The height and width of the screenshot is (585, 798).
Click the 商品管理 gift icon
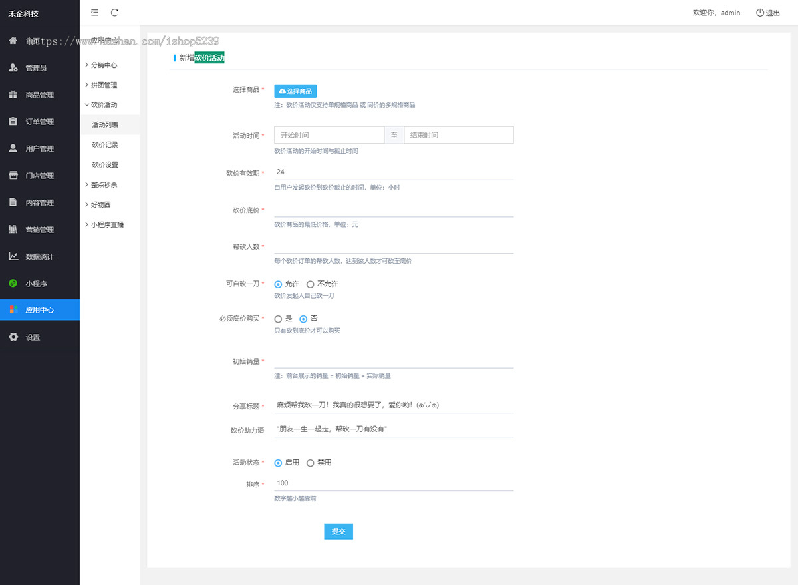pos(13,95)
